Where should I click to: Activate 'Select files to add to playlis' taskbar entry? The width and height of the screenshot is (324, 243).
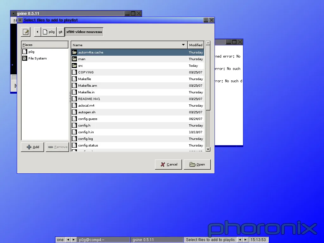click(x=210, y=240)
